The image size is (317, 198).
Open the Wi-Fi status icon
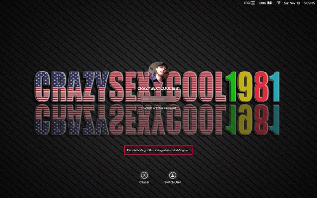point(279,3)
